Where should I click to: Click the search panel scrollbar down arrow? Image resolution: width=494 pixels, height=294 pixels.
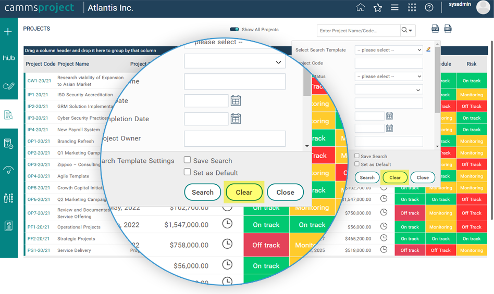pyautogui.click(x=437, y=146)
